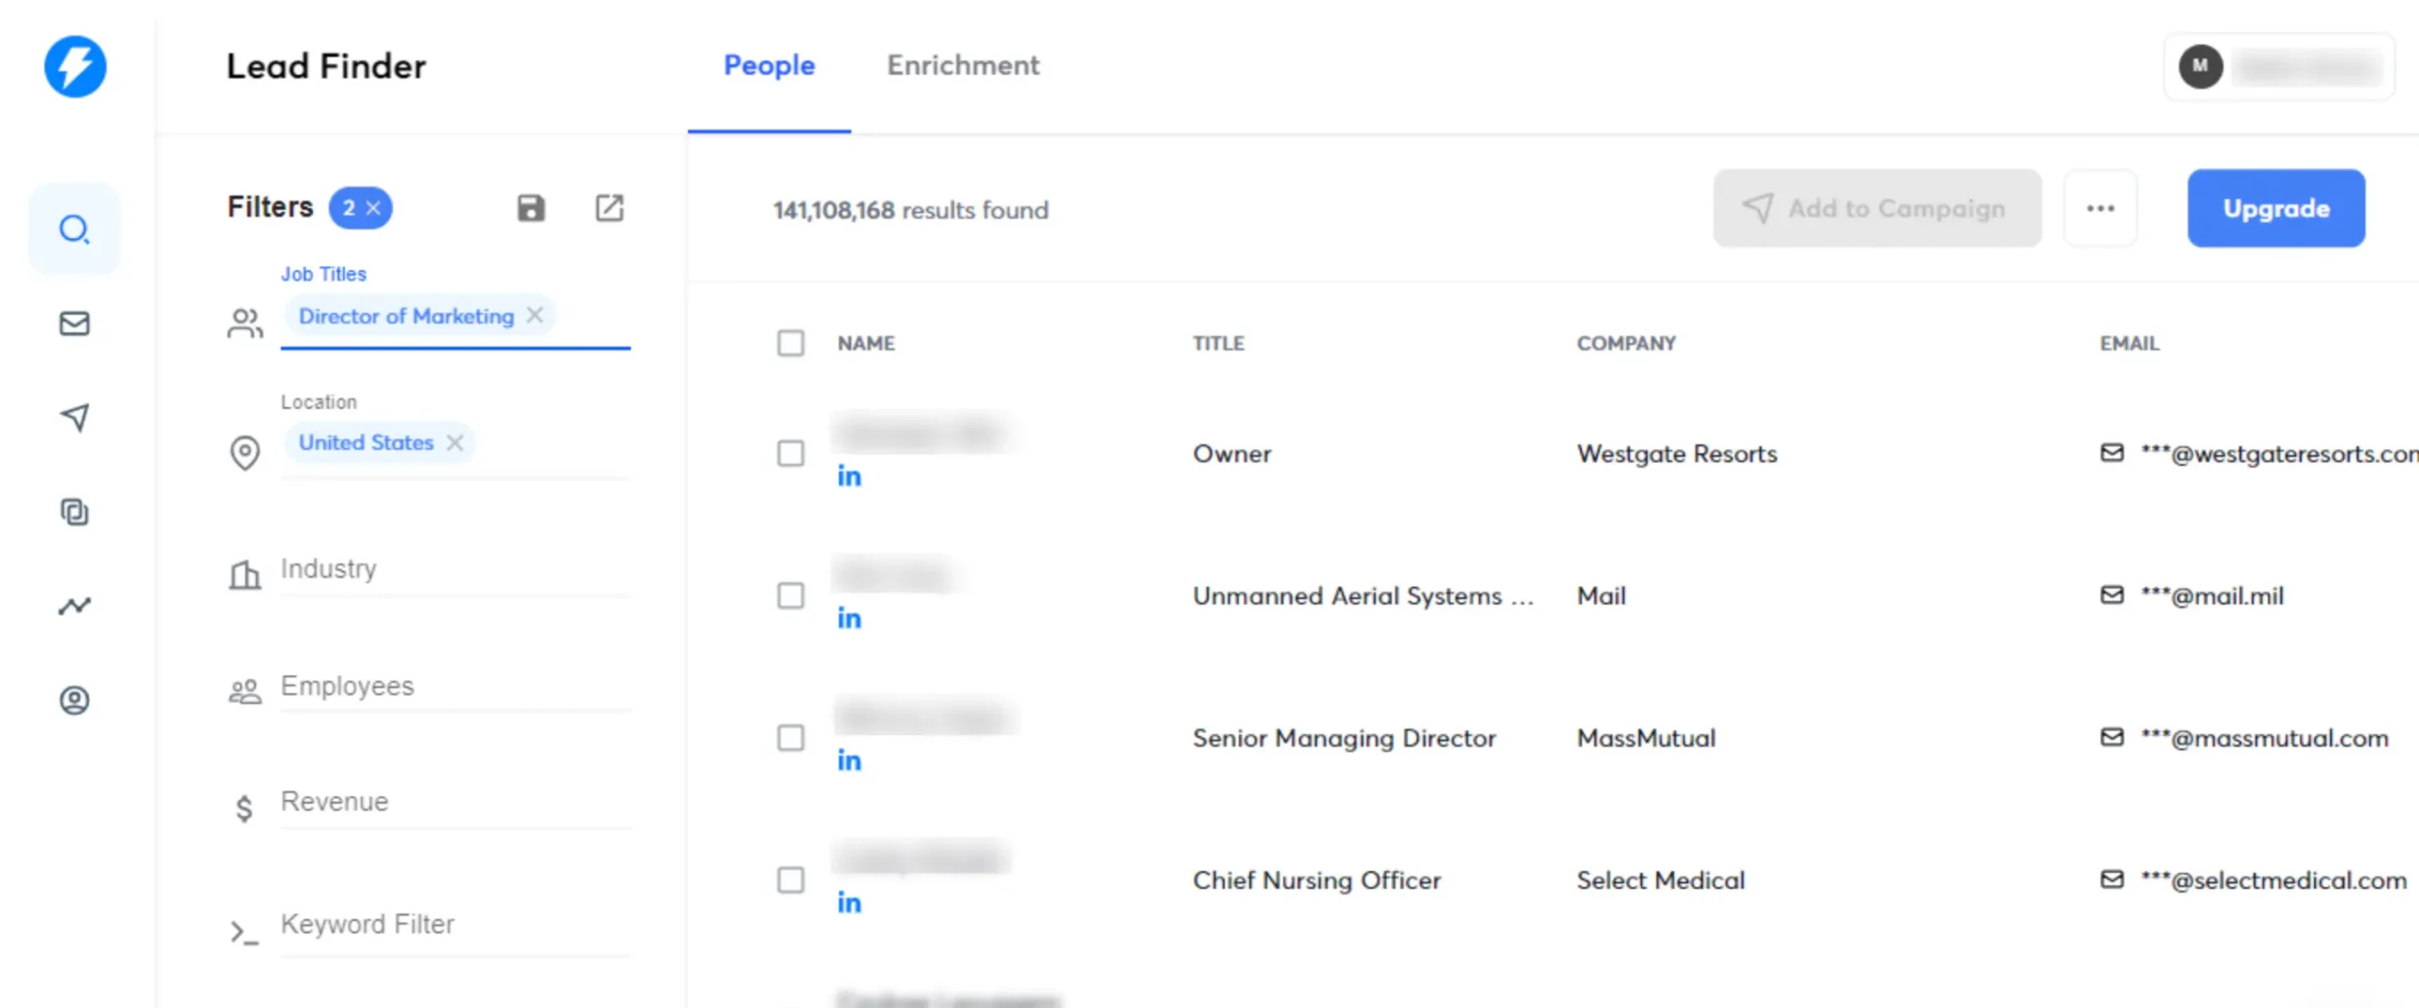
Task: Open the email inbox sidebar icon
Action: click(x=75, y=324)
